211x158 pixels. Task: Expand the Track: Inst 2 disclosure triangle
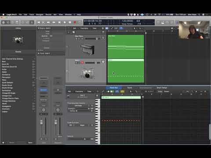(39, 54)
